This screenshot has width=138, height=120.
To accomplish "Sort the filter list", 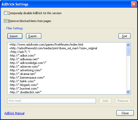I will (x=125, y=36).
